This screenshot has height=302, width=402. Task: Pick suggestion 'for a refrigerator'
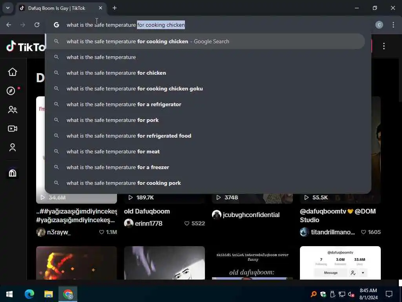(x=205, y=104)
